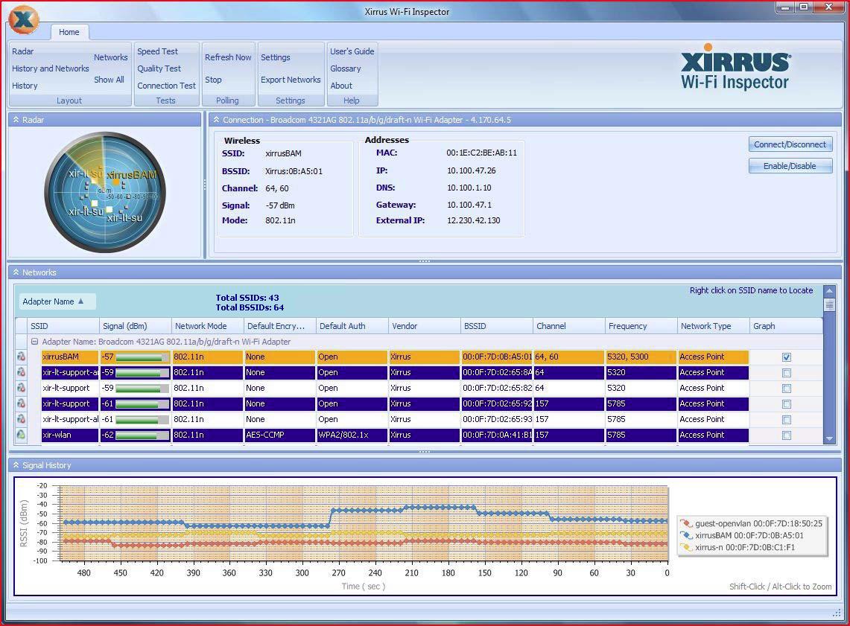Click the network icon beside the xirrusBAM row
Viewport: 850px width, 626px height.
pyautogui.click(x=21, y=357)
